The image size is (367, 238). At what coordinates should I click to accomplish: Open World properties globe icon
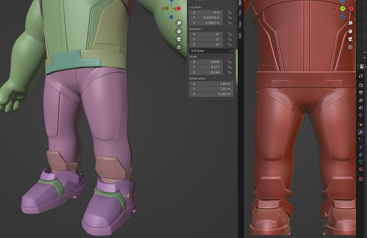(x=361, y=115)
